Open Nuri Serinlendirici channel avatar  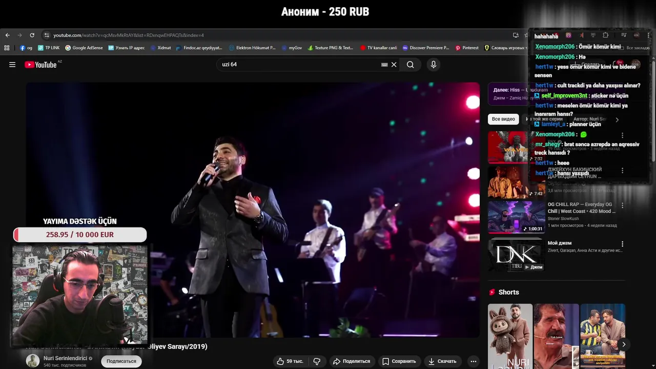[x=33, y=361]
